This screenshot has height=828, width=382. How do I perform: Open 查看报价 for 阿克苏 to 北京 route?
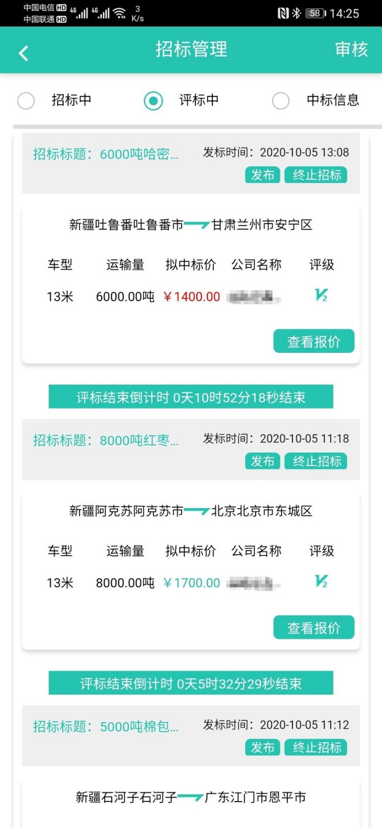point(314,628)
